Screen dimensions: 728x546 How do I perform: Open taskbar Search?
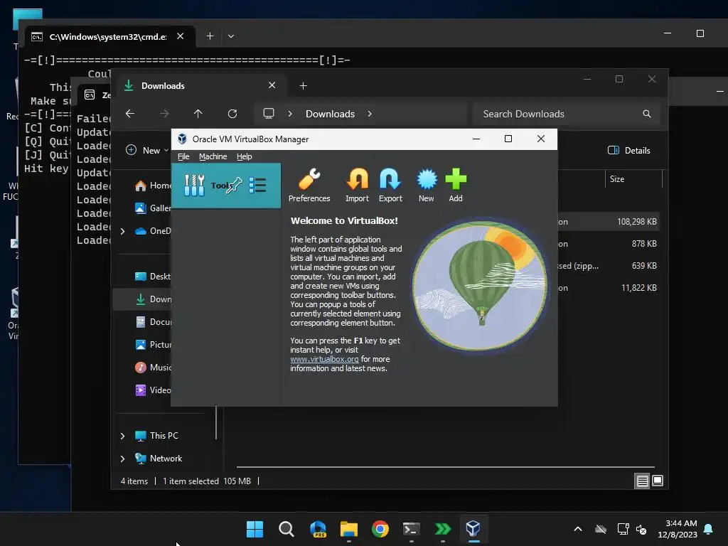tap(286, 529)
